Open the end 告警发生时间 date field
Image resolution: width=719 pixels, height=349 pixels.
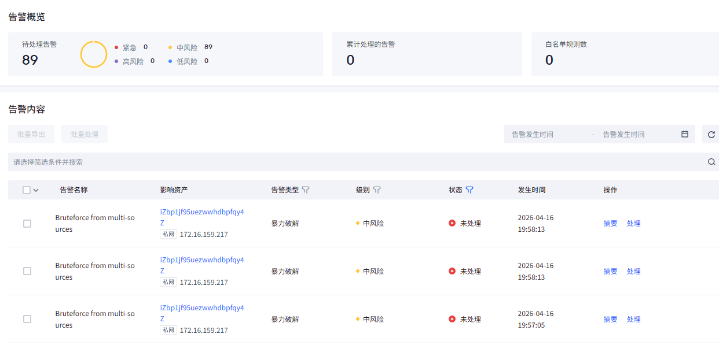[x=636, y=135]
